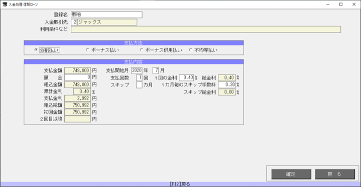Focus the スキップ months field
The width and height of the screenshot is (361, 187).
(139, 85)
